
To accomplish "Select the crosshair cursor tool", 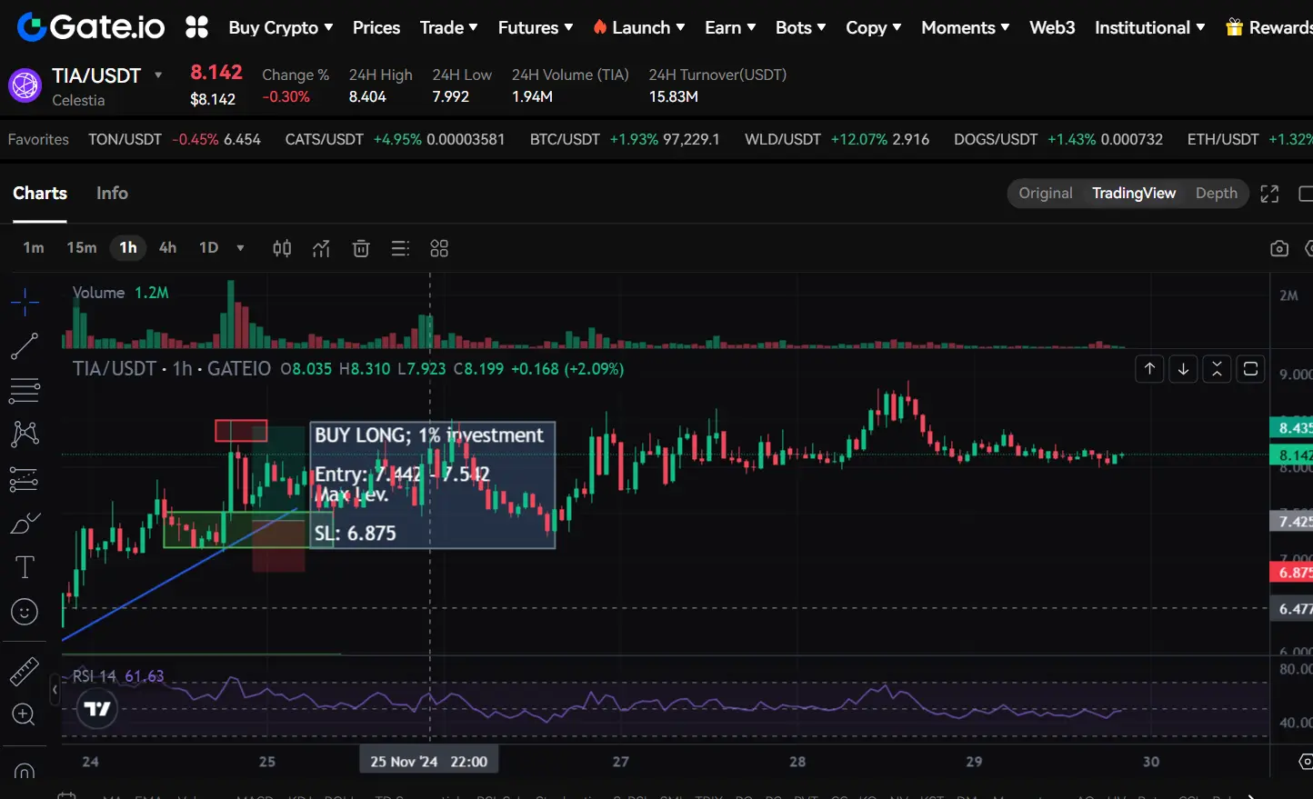I will click(25, 301).
